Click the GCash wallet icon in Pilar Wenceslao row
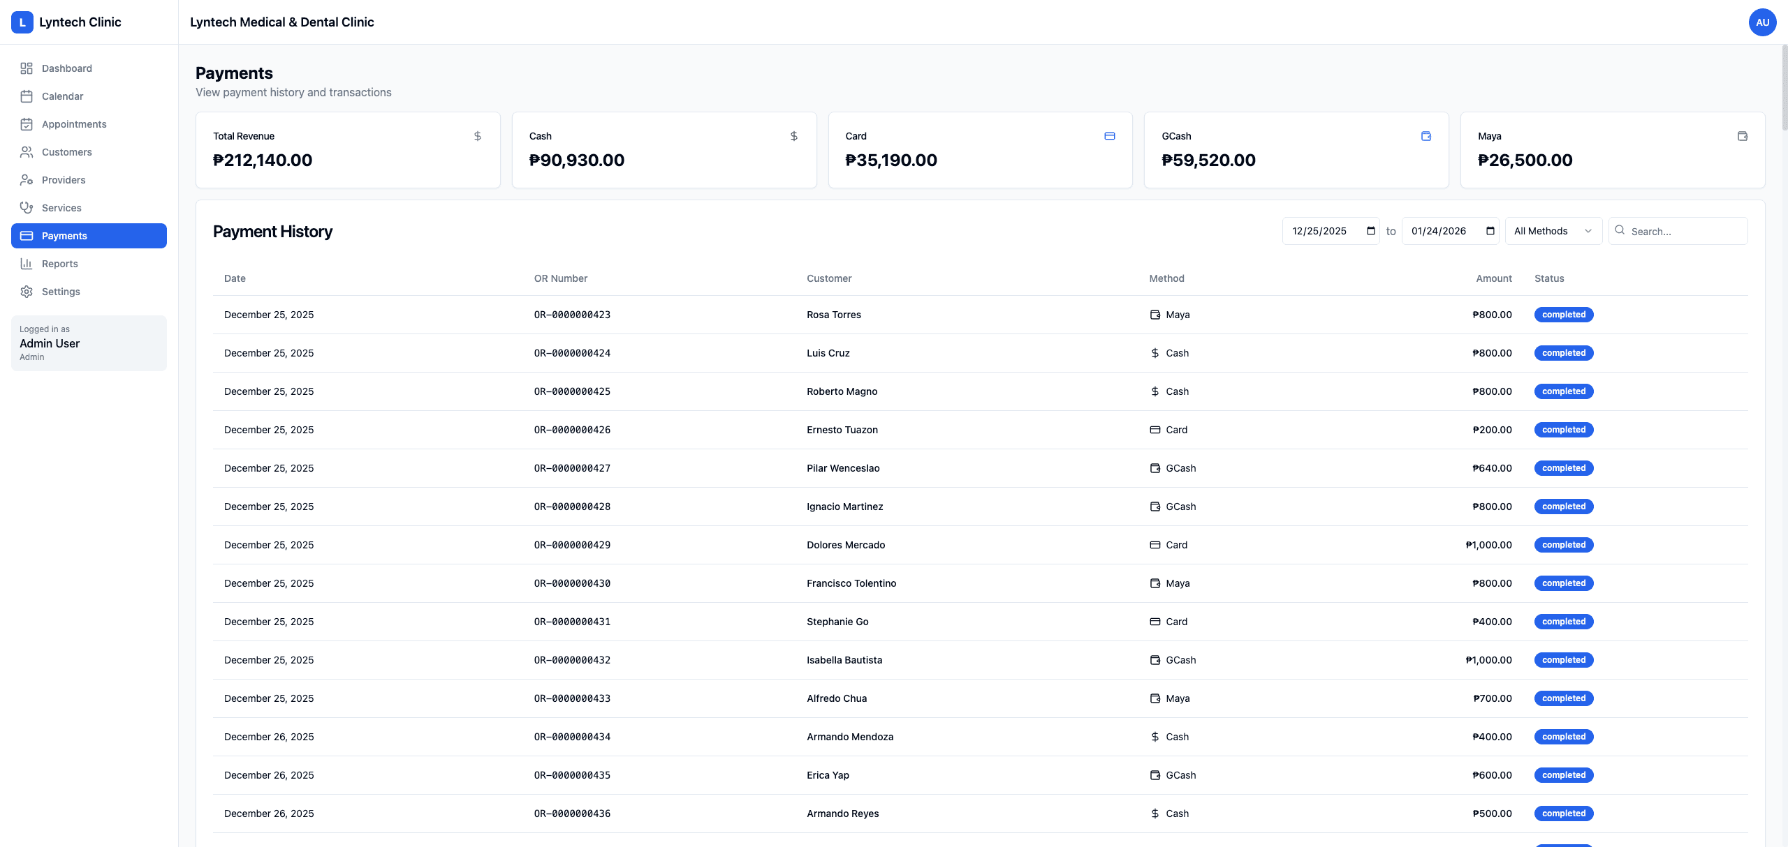Viewport: 1788px width, 847px height. point(1155,468)
